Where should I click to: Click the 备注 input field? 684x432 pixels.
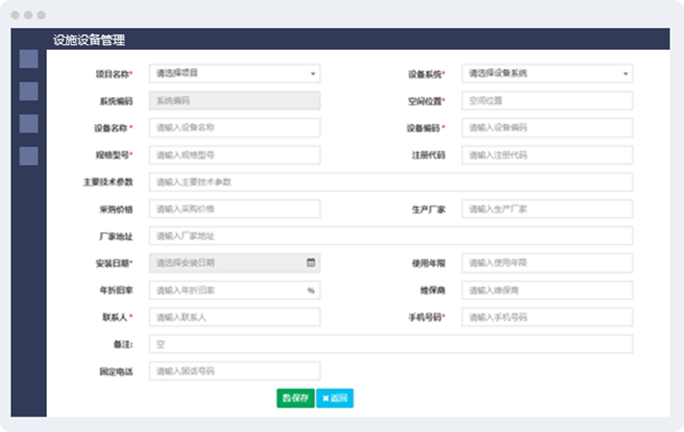tap(391, 344)
